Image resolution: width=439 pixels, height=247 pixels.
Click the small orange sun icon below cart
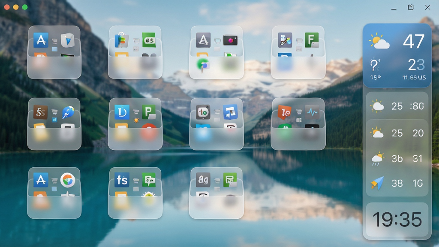136,120
